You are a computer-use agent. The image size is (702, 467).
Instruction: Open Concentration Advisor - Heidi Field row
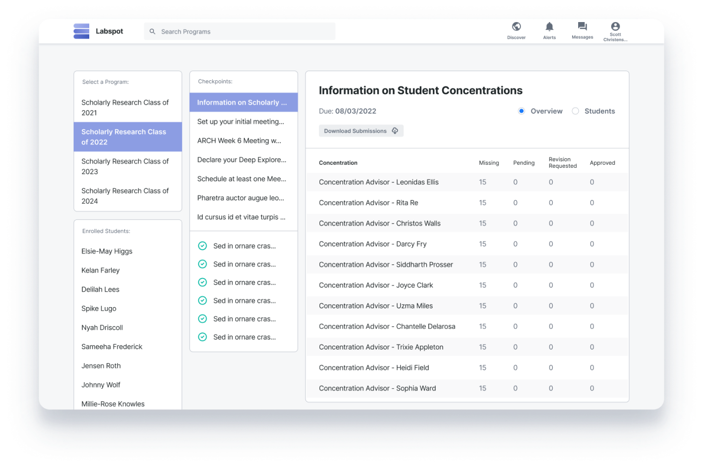pos(467,367)
